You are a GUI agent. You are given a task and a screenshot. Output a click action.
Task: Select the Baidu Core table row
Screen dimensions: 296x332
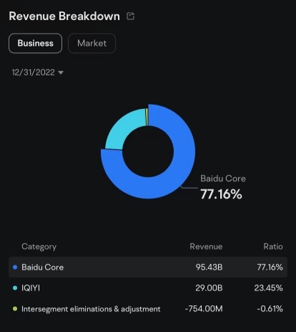[x=148, y=267]
